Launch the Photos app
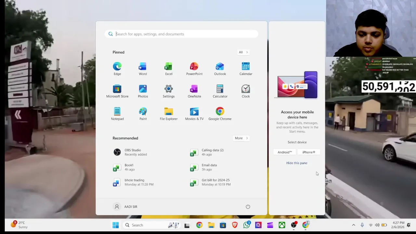416x234 pixels. pos(143,91)
